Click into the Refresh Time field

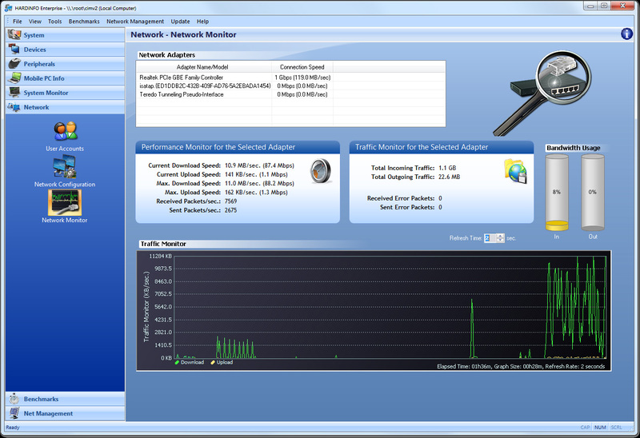pyautogui.click(x=490, y=238)
